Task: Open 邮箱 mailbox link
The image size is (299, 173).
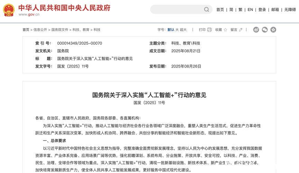Action: pyautogui.click(x=275, y=10)
